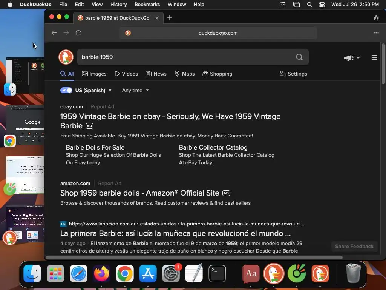Viewport: 386px width, 290px height.
Task: Click the menu bar date and time
Action: pos(355,5)
